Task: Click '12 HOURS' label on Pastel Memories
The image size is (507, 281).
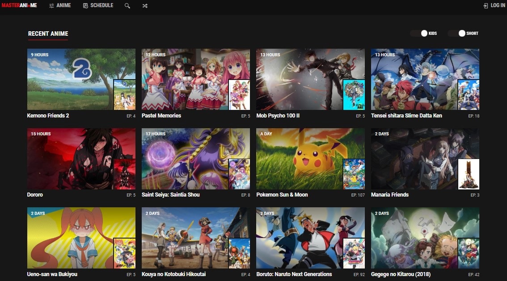Action: click(x=156, y=55)
